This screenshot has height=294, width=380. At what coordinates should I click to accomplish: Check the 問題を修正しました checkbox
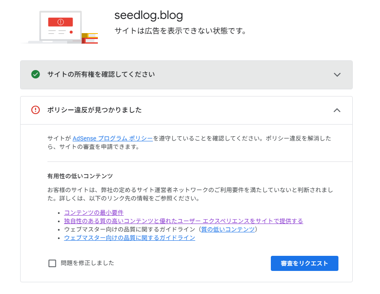click(52, 263)
